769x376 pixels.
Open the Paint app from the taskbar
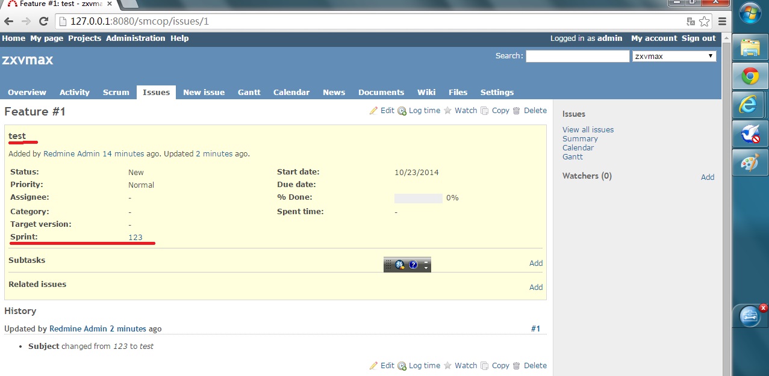[749, 163]
